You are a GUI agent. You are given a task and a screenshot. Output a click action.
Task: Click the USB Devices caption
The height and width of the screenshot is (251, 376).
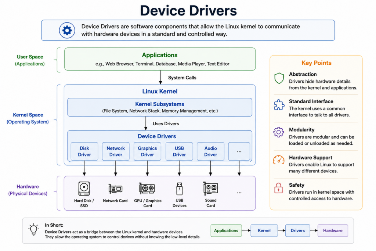click(179, 203)
